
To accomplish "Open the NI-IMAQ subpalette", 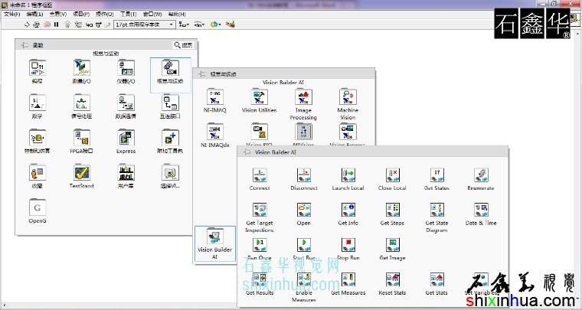I will [x=215, y=100].
